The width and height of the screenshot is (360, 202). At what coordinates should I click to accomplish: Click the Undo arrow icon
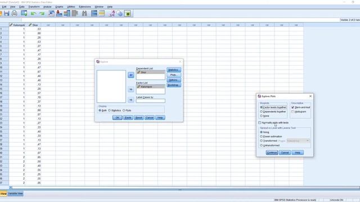pyautogui.click(x=34, y=13)
